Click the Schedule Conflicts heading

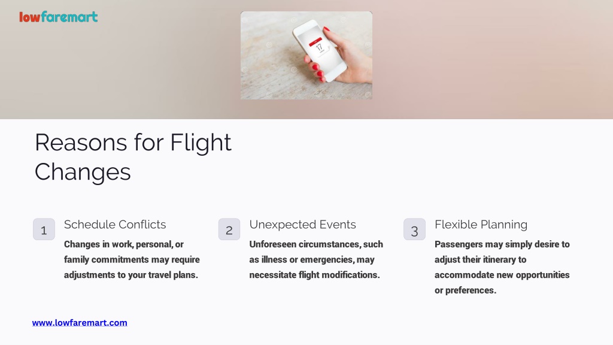115,225
